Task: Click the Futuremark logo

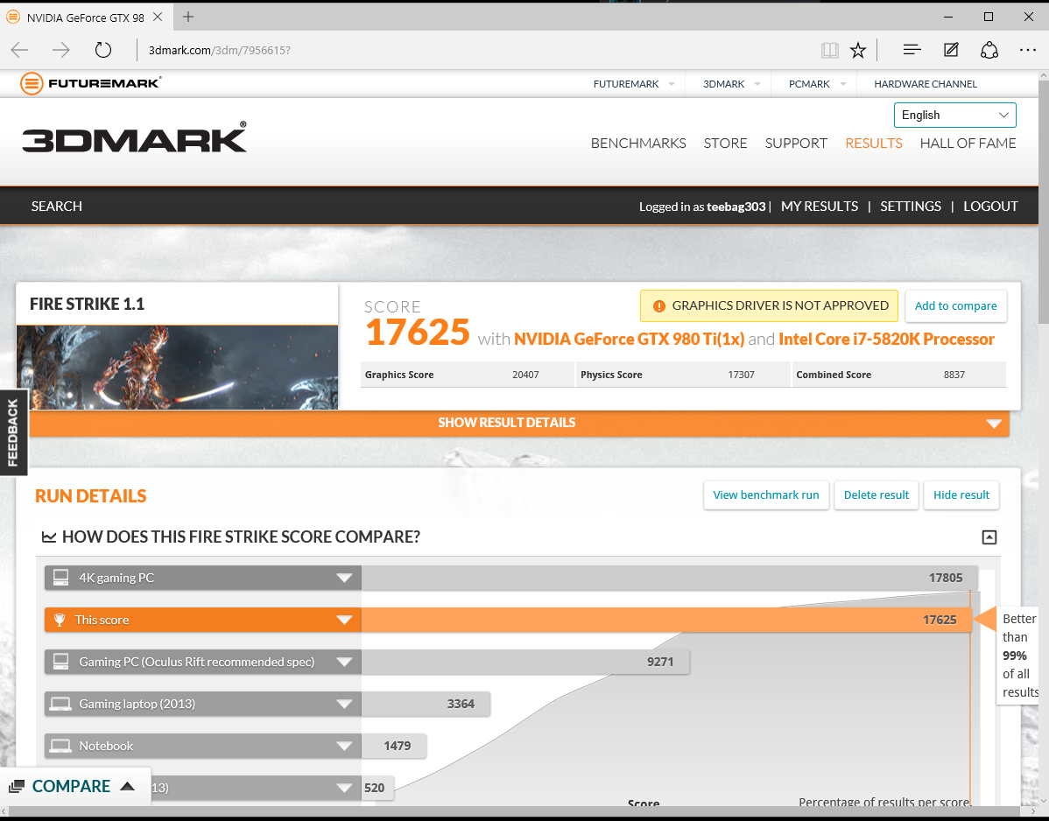Action: [x=91, y=83]
